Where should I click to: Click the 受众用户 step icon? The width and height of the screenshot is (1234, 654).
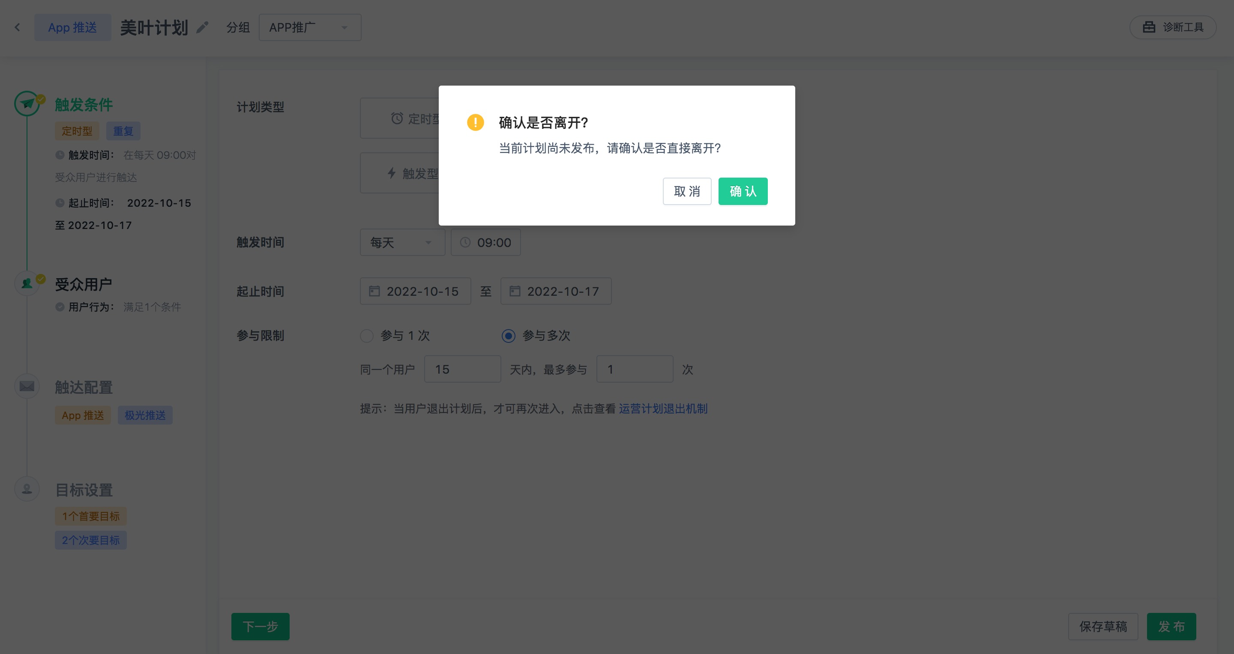[x=27, y=283]
